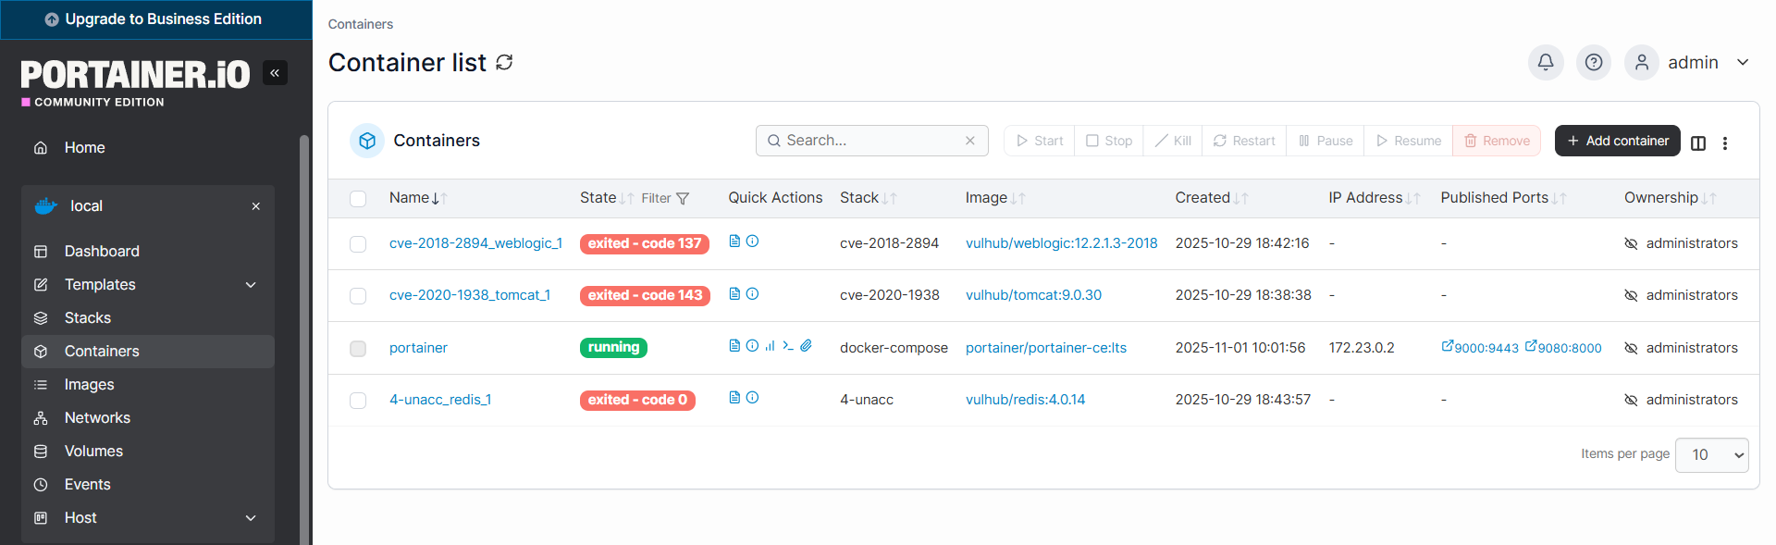Open the cve-2018-2894_weblogic_1 container link
This screenshot has width=1776, height=545.
click(x=475, y=243)
